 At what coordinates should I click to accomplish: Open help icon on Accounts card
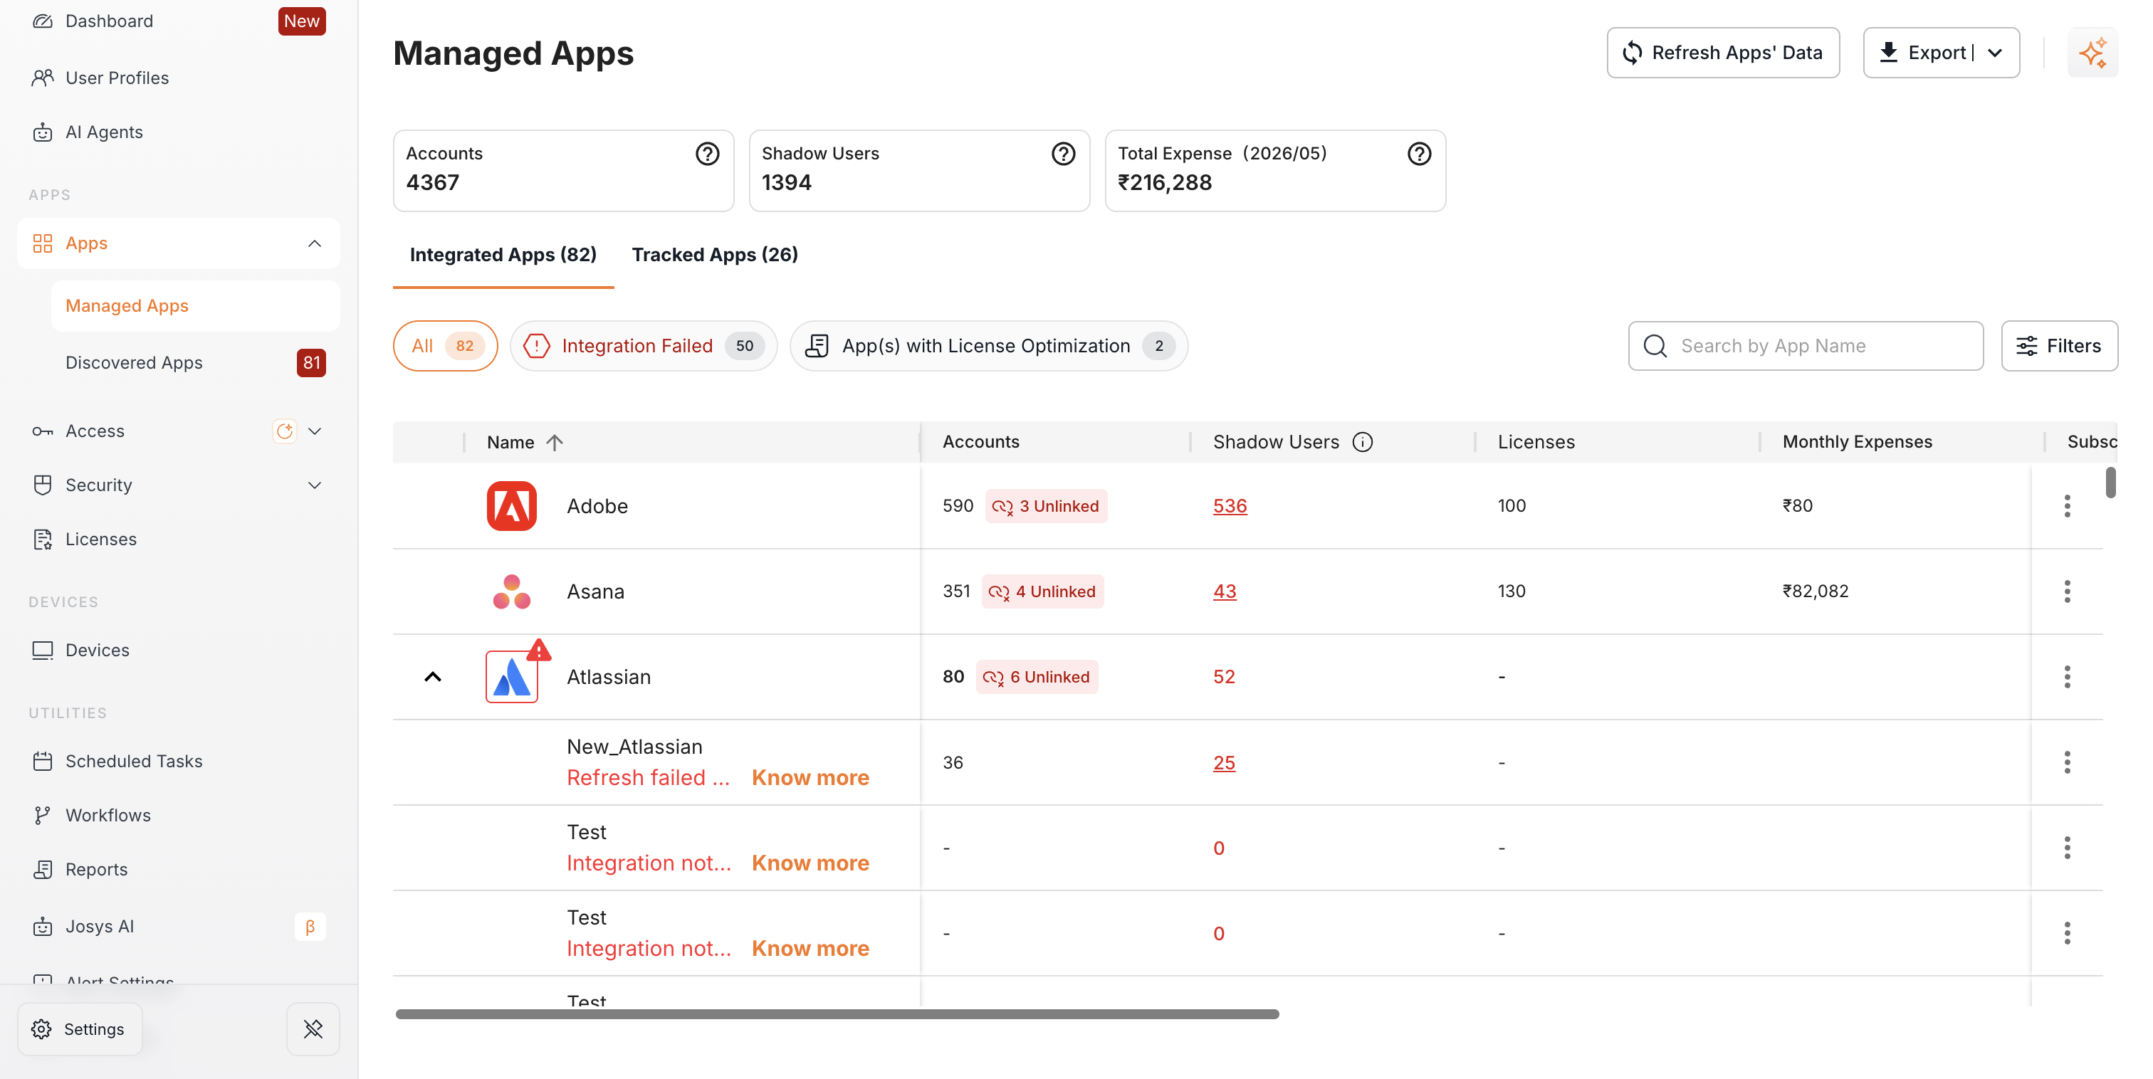[x=708, y=154]
